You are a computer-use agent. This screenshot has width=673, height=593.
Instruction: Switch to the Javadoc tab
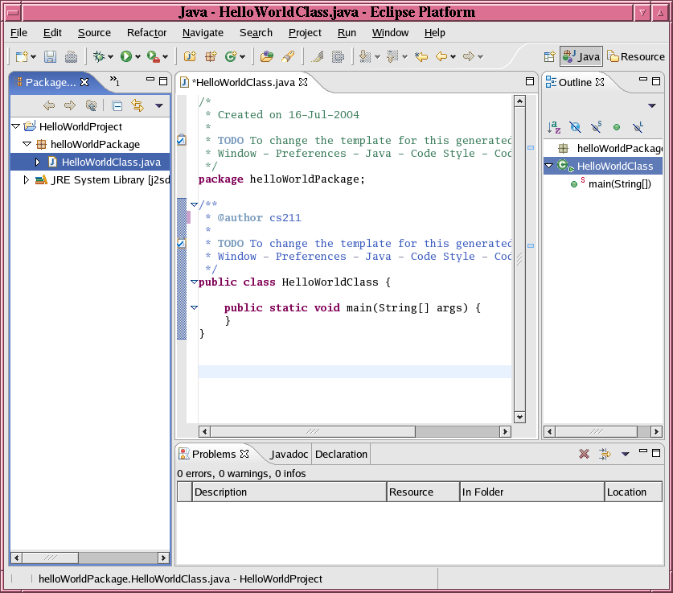(x=289, y=455)
